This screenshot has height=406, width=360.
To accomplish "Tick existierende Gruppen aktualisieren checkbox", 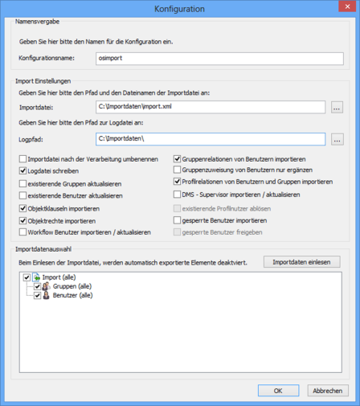I will pyautogui.click(x=22, y=183).
